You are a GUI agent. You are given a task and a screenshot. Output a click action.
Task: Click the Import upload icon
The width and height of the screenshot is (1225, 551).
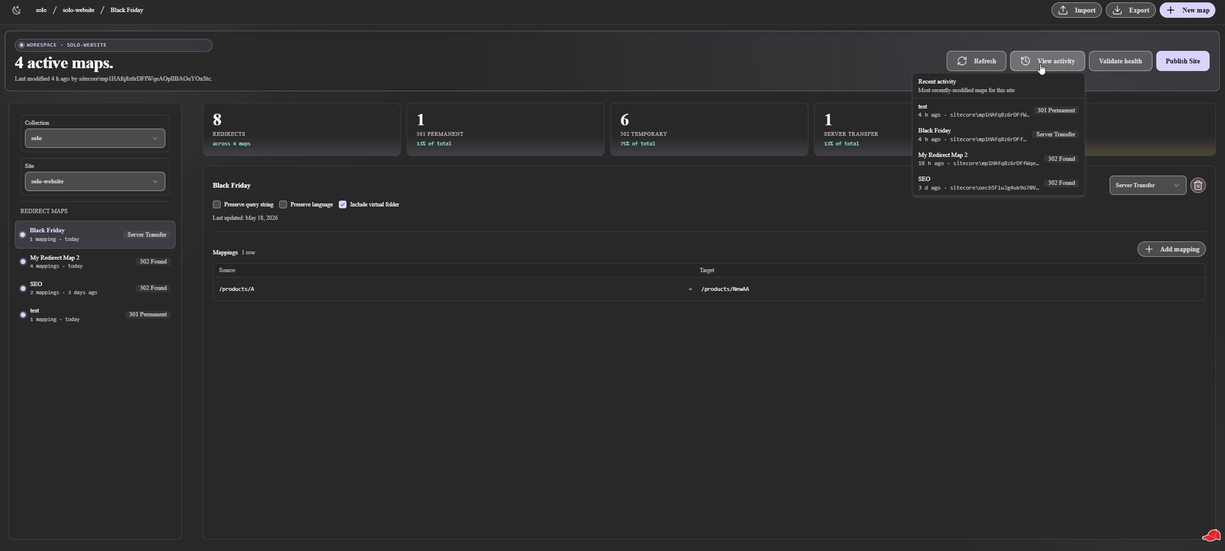pyautogui.click(x=1063, y=10)
